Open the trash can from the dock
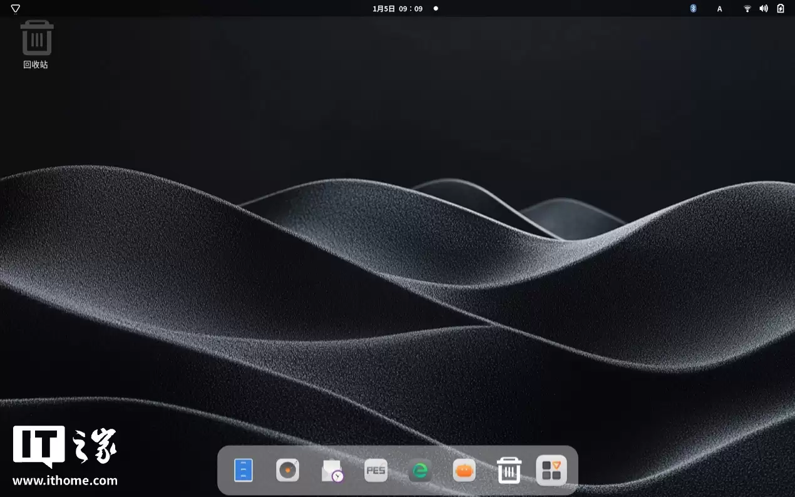 [509, 469]
